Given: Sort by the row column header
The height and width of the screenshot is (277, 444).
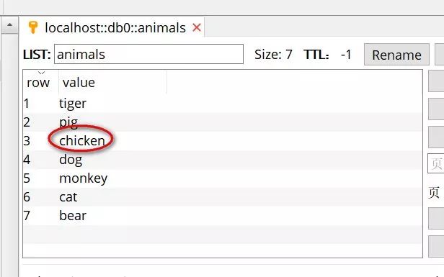Looking at the screenshot, I should coord(38,83).
